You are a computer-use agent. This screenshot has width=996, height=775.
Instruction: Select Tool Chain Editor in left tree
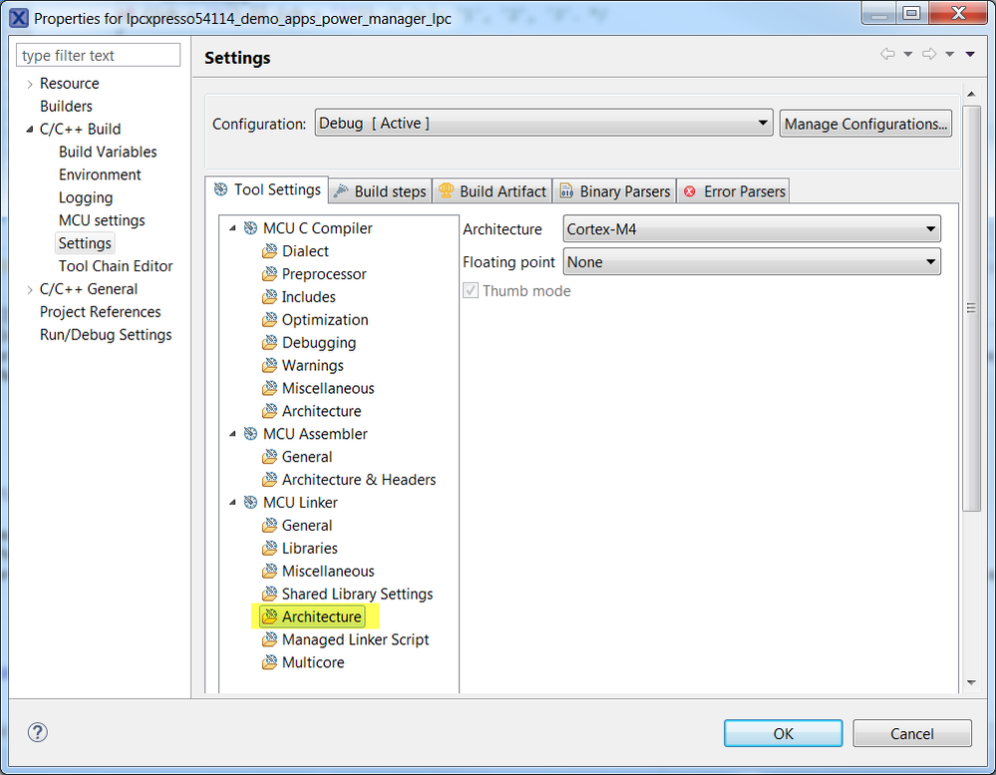tap(116, 266)
